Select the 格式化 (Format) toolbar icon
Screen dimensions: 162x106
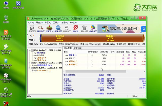pos(75,29)
